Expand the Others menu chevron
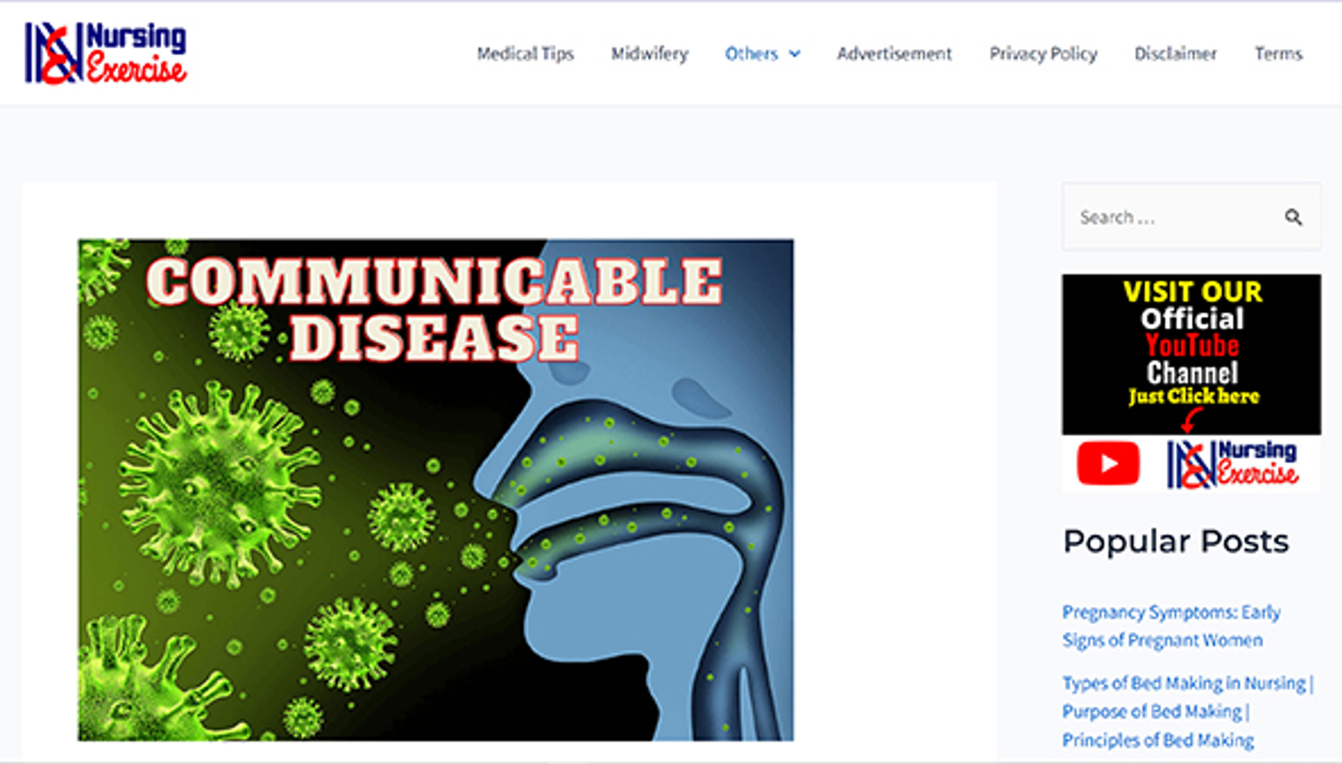 click(x=795, y=53)
